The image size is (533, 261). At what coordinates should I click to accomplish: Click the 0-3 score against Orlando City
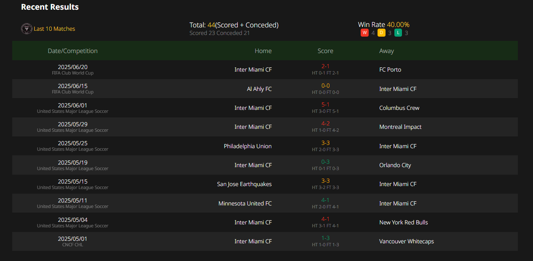(x=325, y=162)
